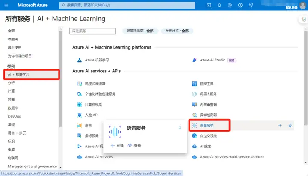Click the left sidebar scroll-up arrow
The height and width of the screenshot is (176, 308).
60,29
